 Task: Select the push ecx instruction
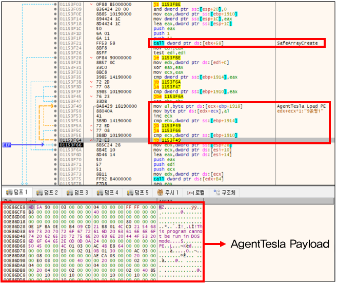tap(164, 169)
